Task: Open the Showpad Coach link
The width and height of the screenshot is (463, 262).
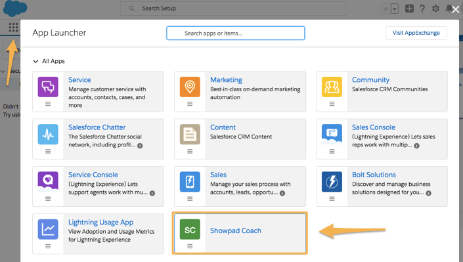Action: tap(236, 230)
